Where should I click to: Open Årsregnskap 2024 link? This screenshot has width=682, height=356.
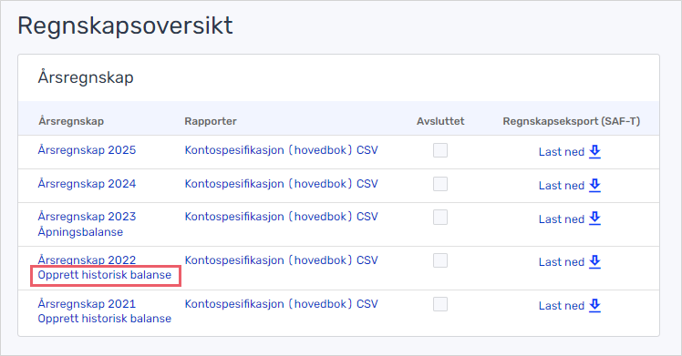click(x=87, y=184)
